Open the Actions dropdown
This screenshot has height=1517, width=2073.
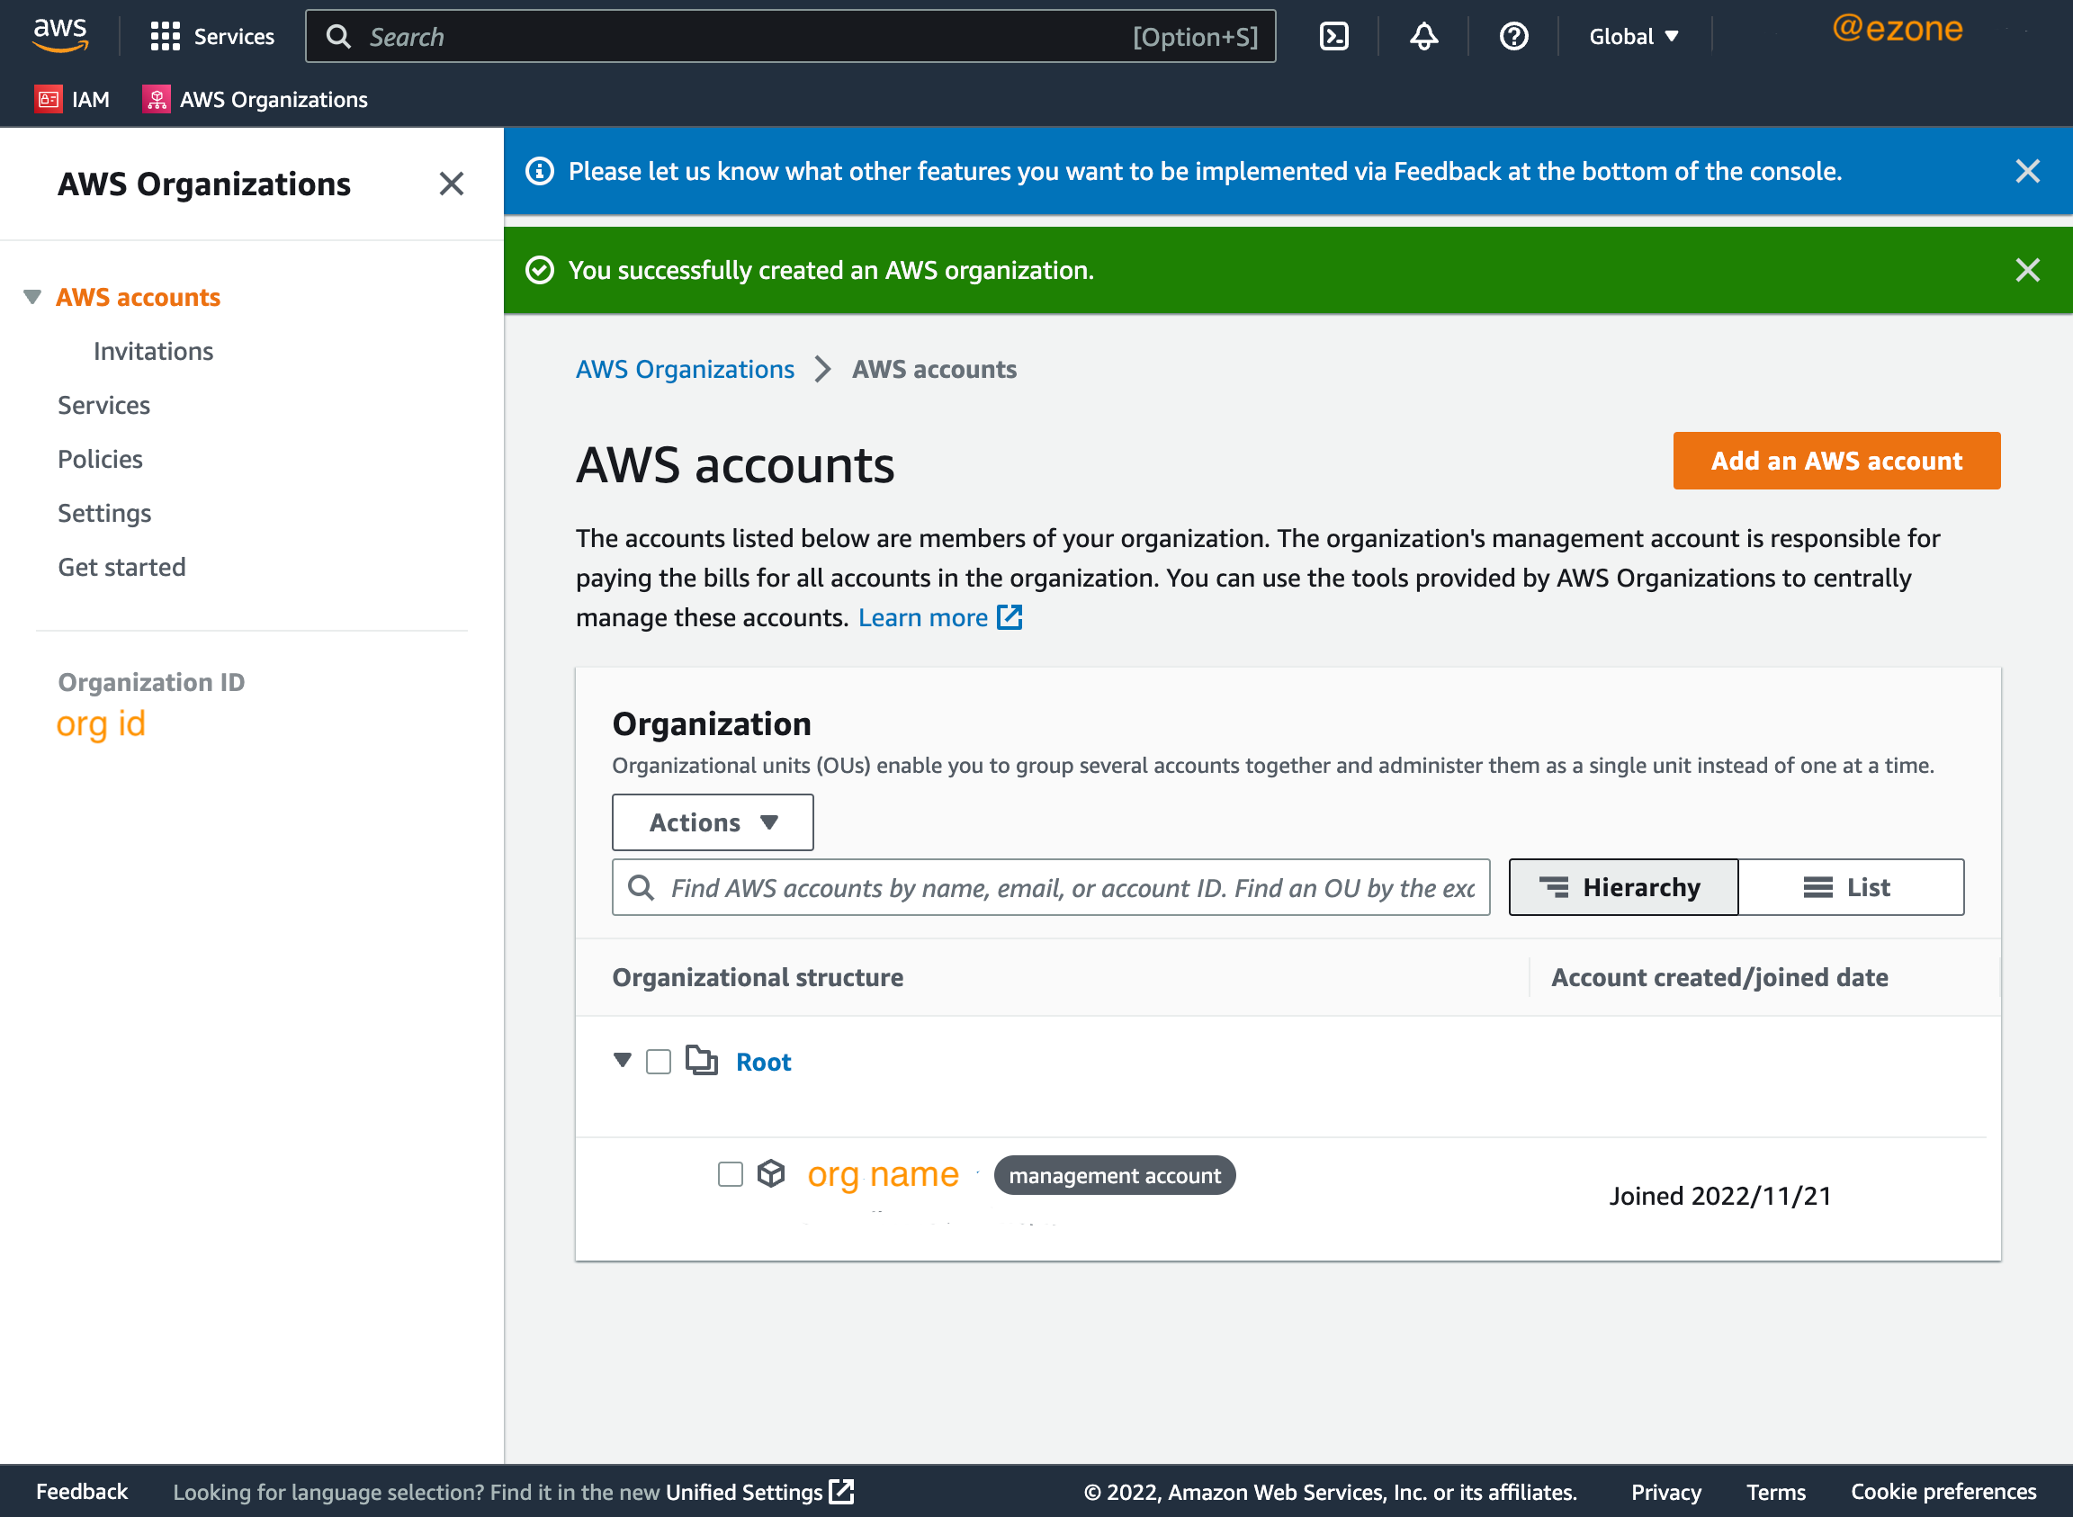[713, 821]
